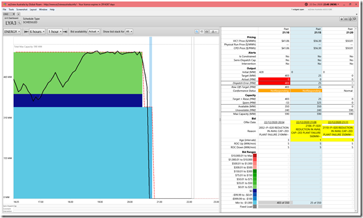Jump to end with the right time arrow
The width and height of the screenshot is (363, 218).
[x=65, y=31]
